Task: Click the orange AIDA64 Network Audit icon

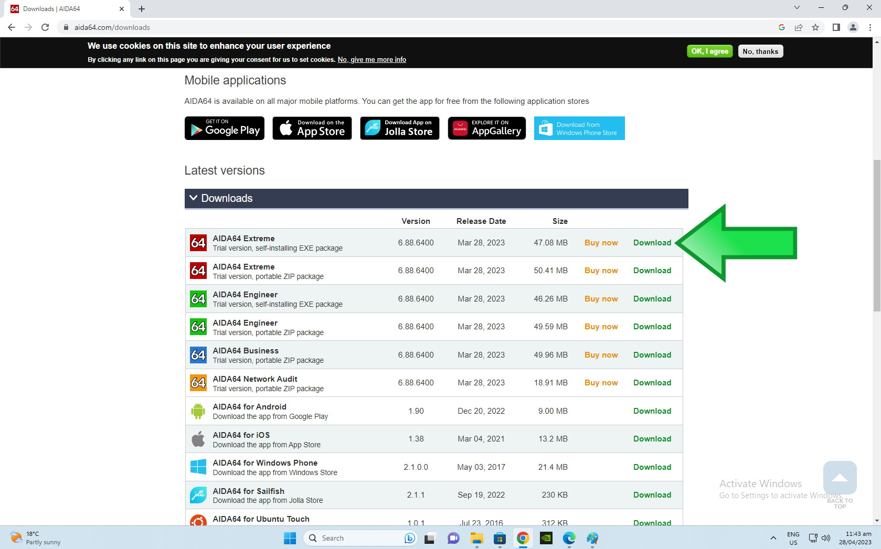Action: [x=198, y=383]
